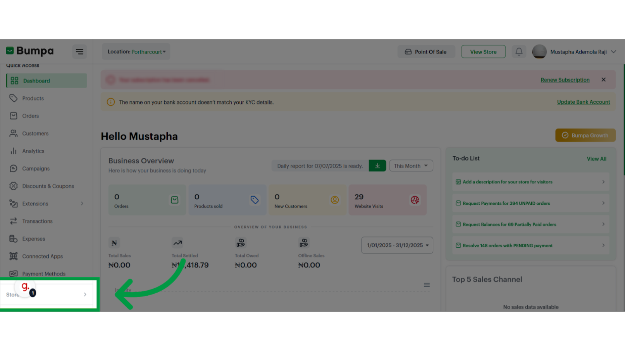Click the Update Bank Account link
The height and width of the screenshot is (351, 625).
[x=584, y=102]
